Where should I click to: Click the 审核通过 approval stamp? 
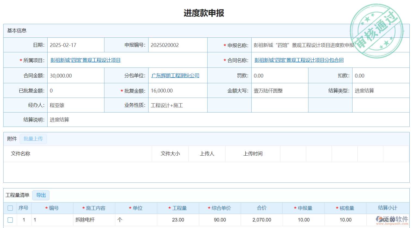[377, 31]
